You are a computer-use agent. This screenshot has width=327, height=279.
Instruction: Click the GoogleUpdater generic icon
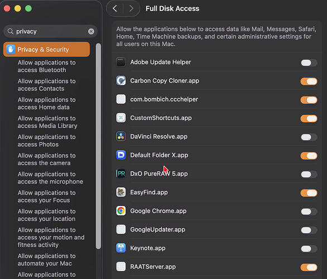point(121,229)
